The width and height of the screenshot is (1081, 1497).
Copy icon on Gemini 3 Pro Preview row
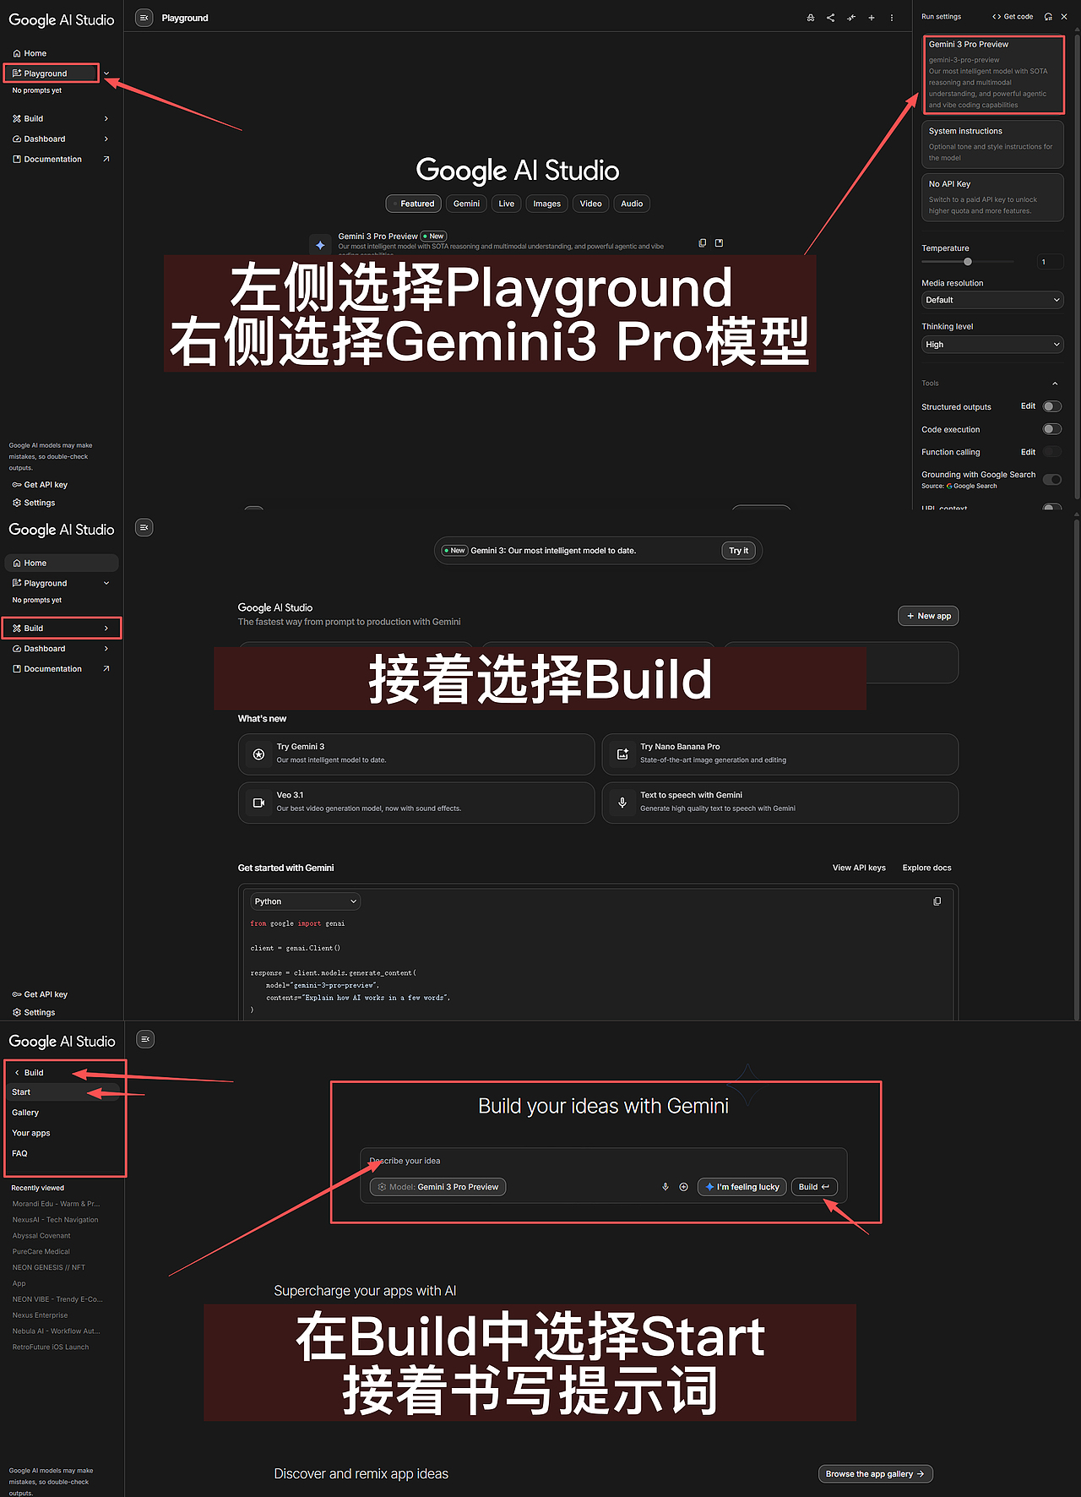pyautogui.click(x=703, y=243)
